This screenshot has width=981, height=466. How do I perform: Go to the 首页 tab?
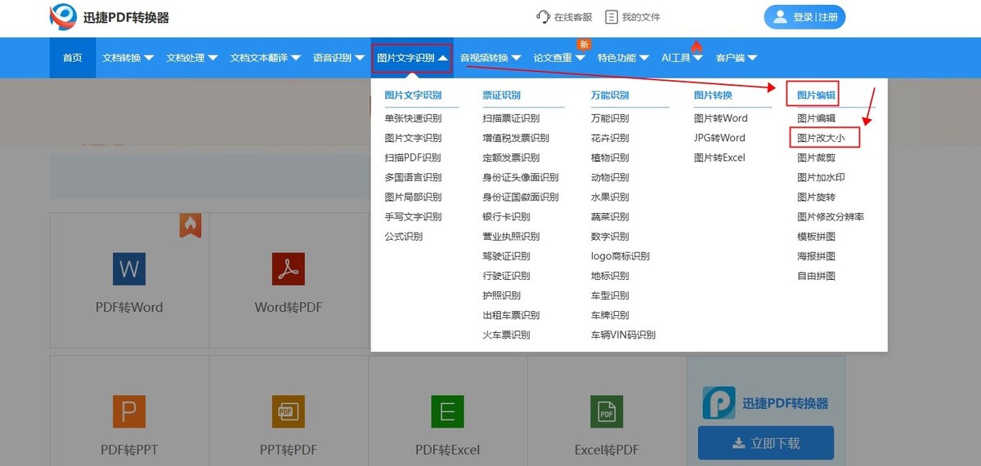pyautogui.click(x=73, y=58)
